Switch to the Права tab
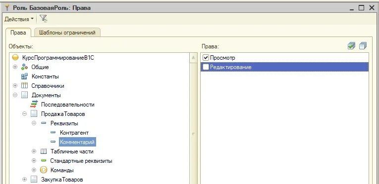This screenshot has height=184, width=379. coord(18,33)
